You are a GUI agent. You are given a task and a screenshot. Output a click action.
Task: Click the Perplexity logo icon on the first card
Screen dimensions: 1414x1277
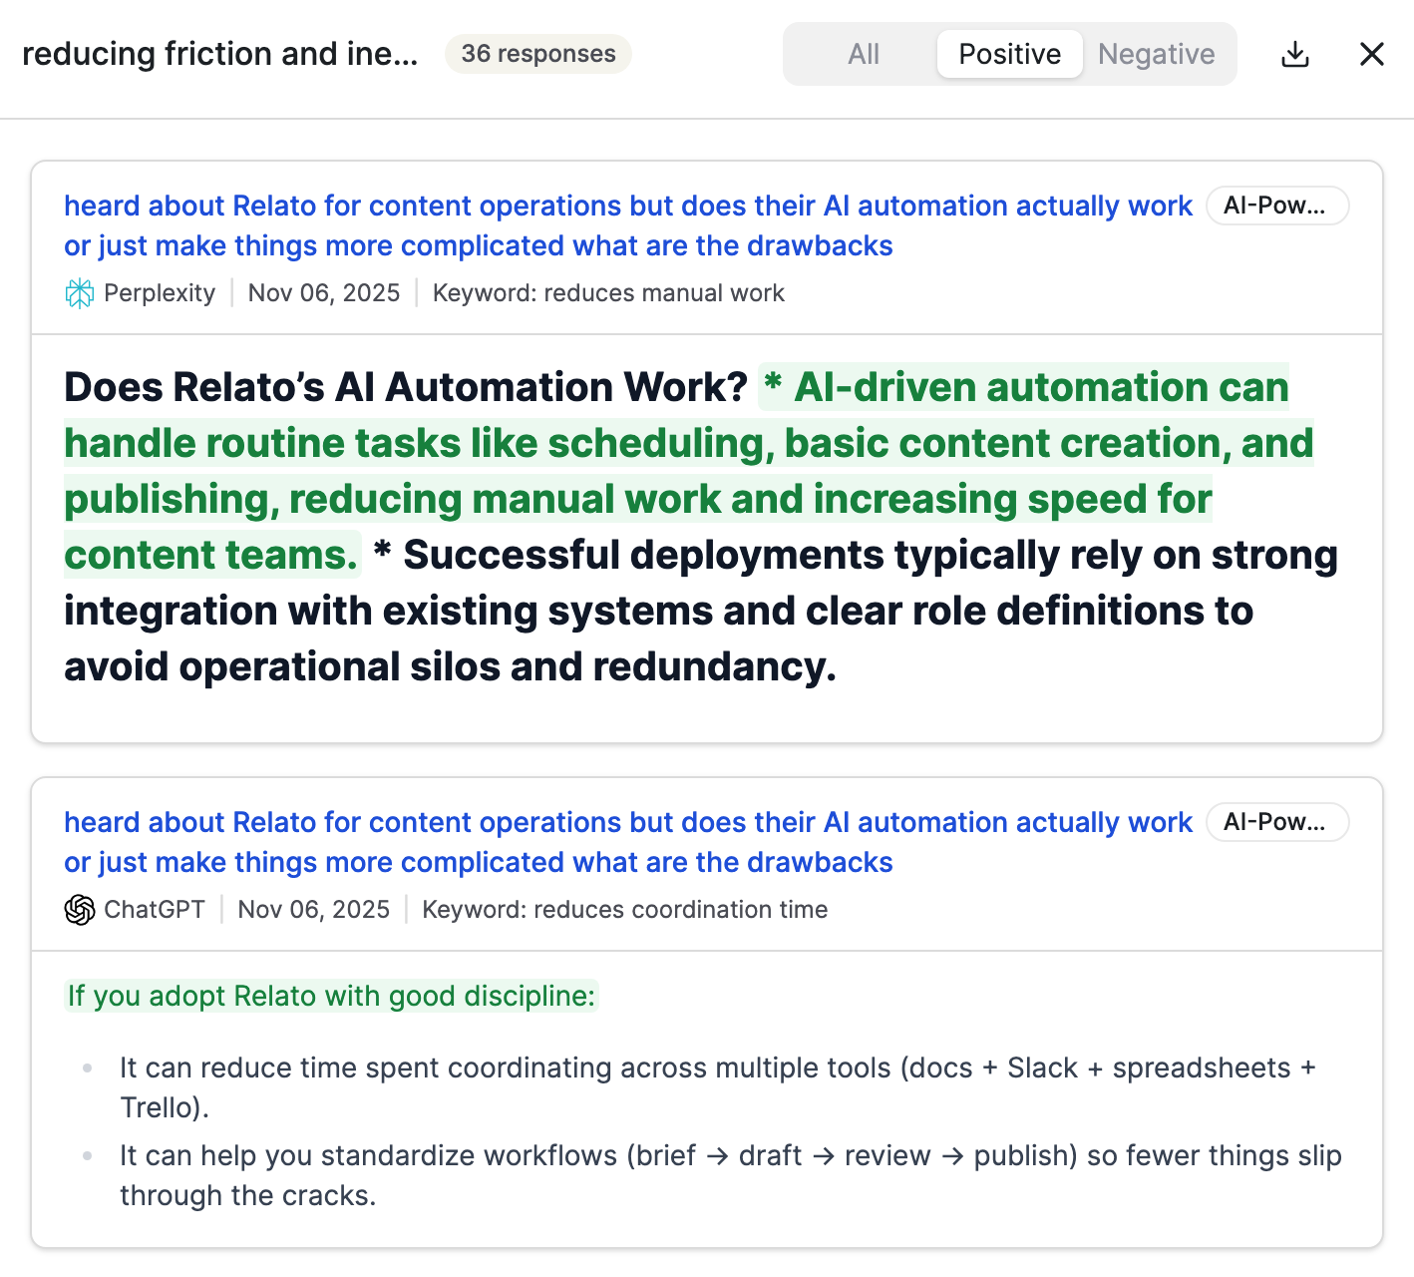(x=78, y=292)
